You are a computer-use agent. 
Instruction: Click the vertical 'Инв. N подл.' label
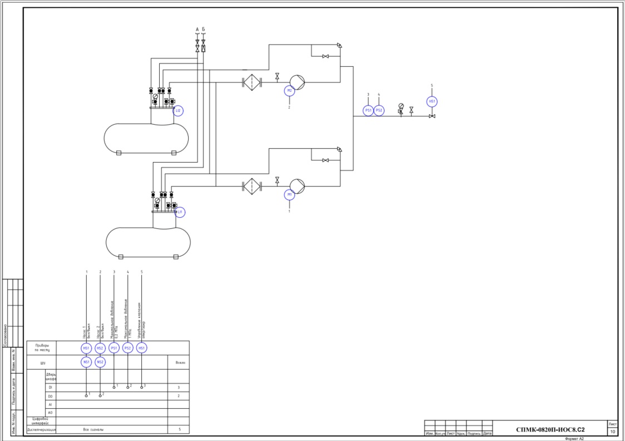click(x=13, y=423)
